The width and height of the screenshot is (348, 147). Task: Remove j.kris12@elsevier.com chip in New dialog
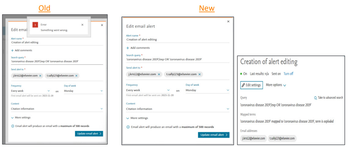coord(159,74)
